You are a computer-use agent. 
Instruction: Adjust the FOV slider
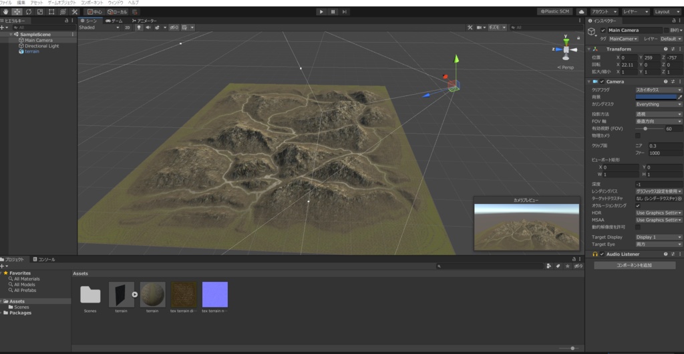[649, 129]
